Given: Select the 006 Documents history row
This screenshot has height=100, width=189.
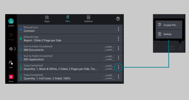Looking at the screenshot, I should pyautogui.click(x=70, y=48).
